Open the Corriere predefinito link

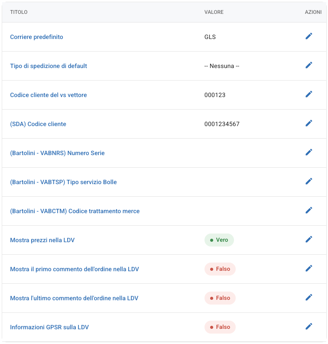point(36,37)
